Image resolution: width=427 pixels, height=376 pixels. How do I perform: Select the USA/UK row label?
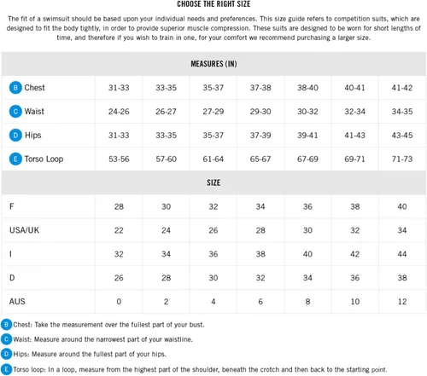point(25,230)
